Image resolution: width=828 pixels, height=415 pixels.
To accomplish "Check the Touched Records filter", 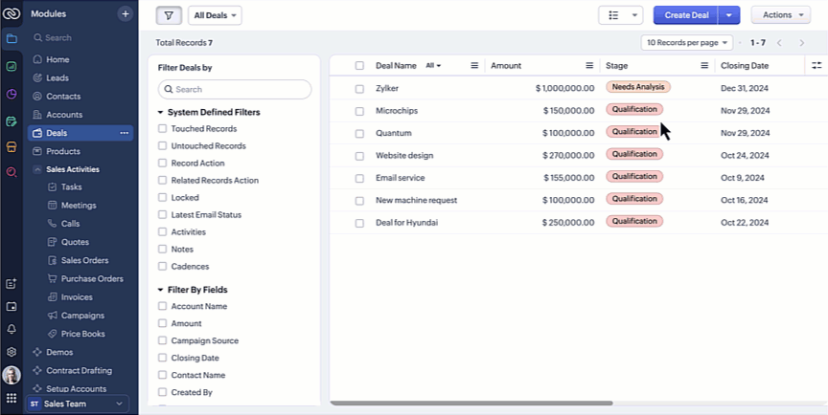I will (162, 128).
